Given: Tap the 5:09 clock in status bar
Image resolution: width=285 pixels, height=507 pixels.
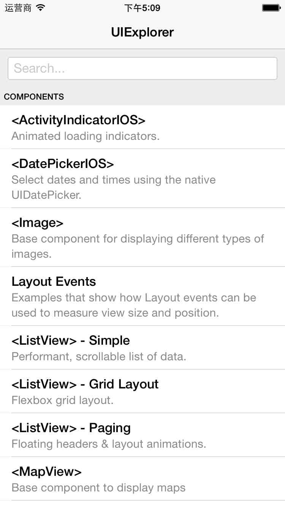Looking at the screenshot, I should pyautogui.click(x=142, y=8).
